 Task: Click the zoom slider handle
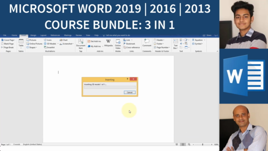click(203, 144)
